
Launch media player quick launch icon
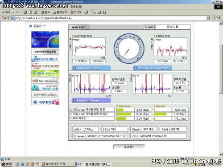click(27, 164)
